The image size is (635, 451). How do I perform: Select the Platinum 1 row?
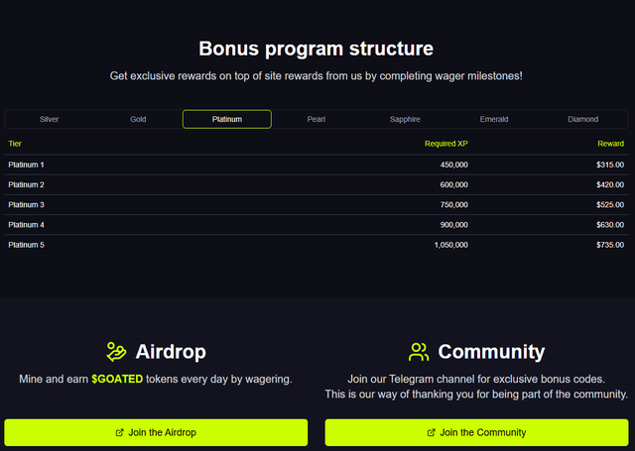(x=317, y=165)
